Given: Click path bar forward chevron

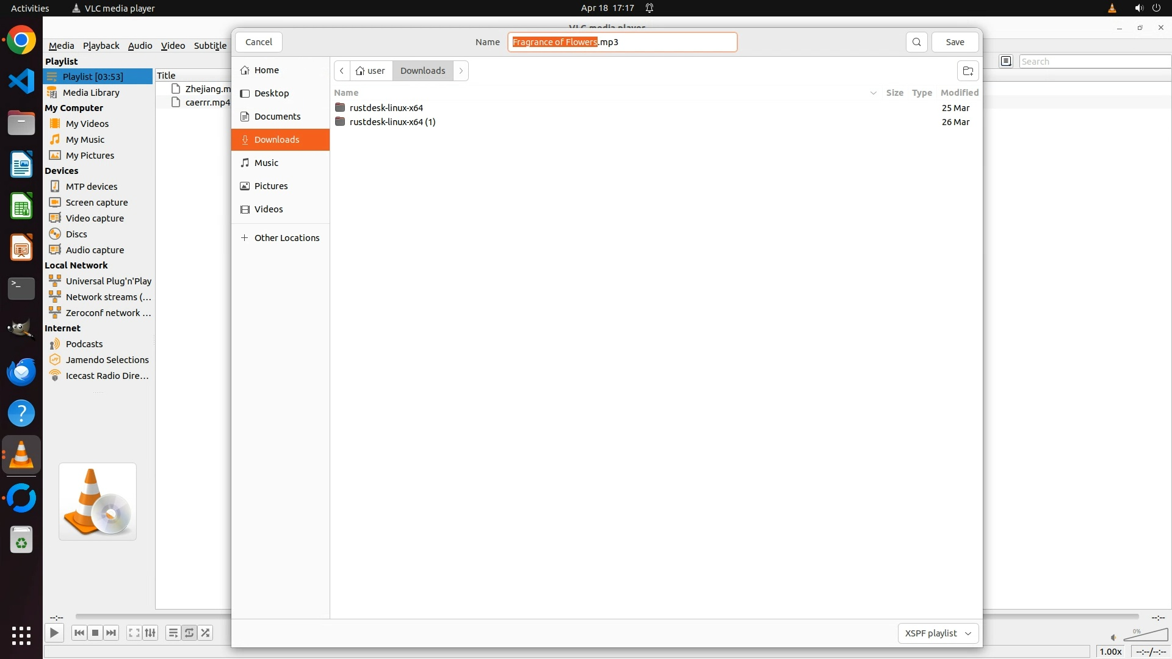Looking at the screenshot, I should pyautogui.click(x=461, y=71).
